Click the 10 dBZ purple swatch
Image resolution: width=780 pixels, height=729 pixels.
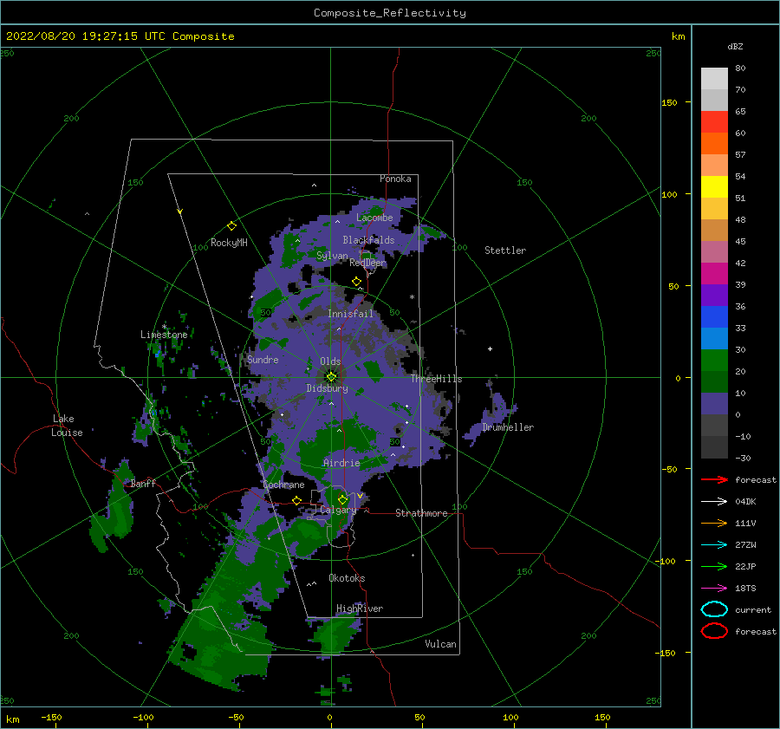point(714,404)
